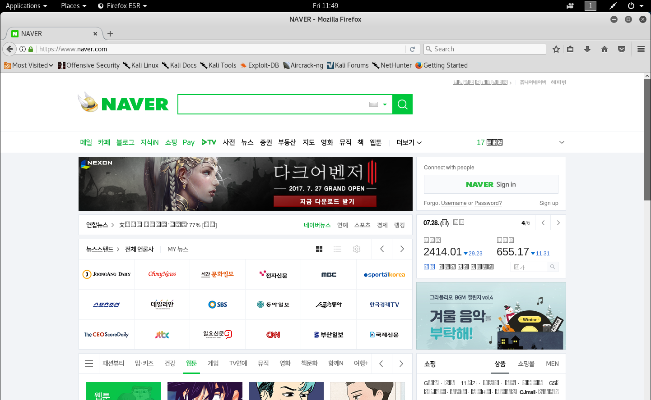Viewport: 651px width, 400px height.
Task: Open Most Visited bookmarks dropdown
Action: (x=29, y=65)
